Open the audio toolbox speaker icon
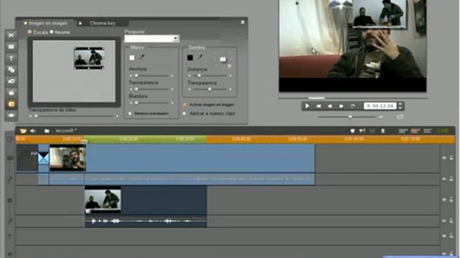 [x=33, y=130]
